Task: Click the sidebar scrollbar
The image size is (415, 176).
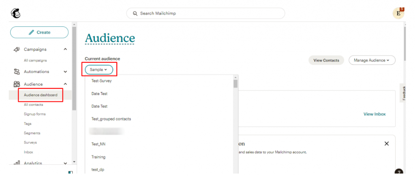Action: tap(74, 68)
